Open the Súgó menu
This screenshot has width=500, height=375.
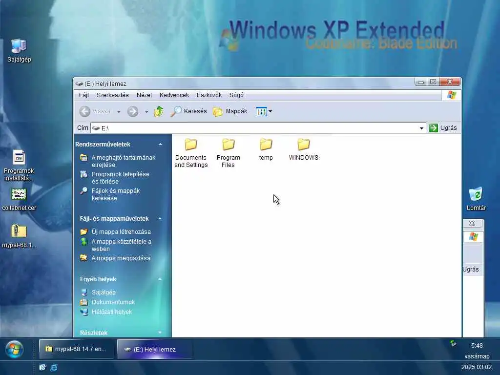(236, 95)
